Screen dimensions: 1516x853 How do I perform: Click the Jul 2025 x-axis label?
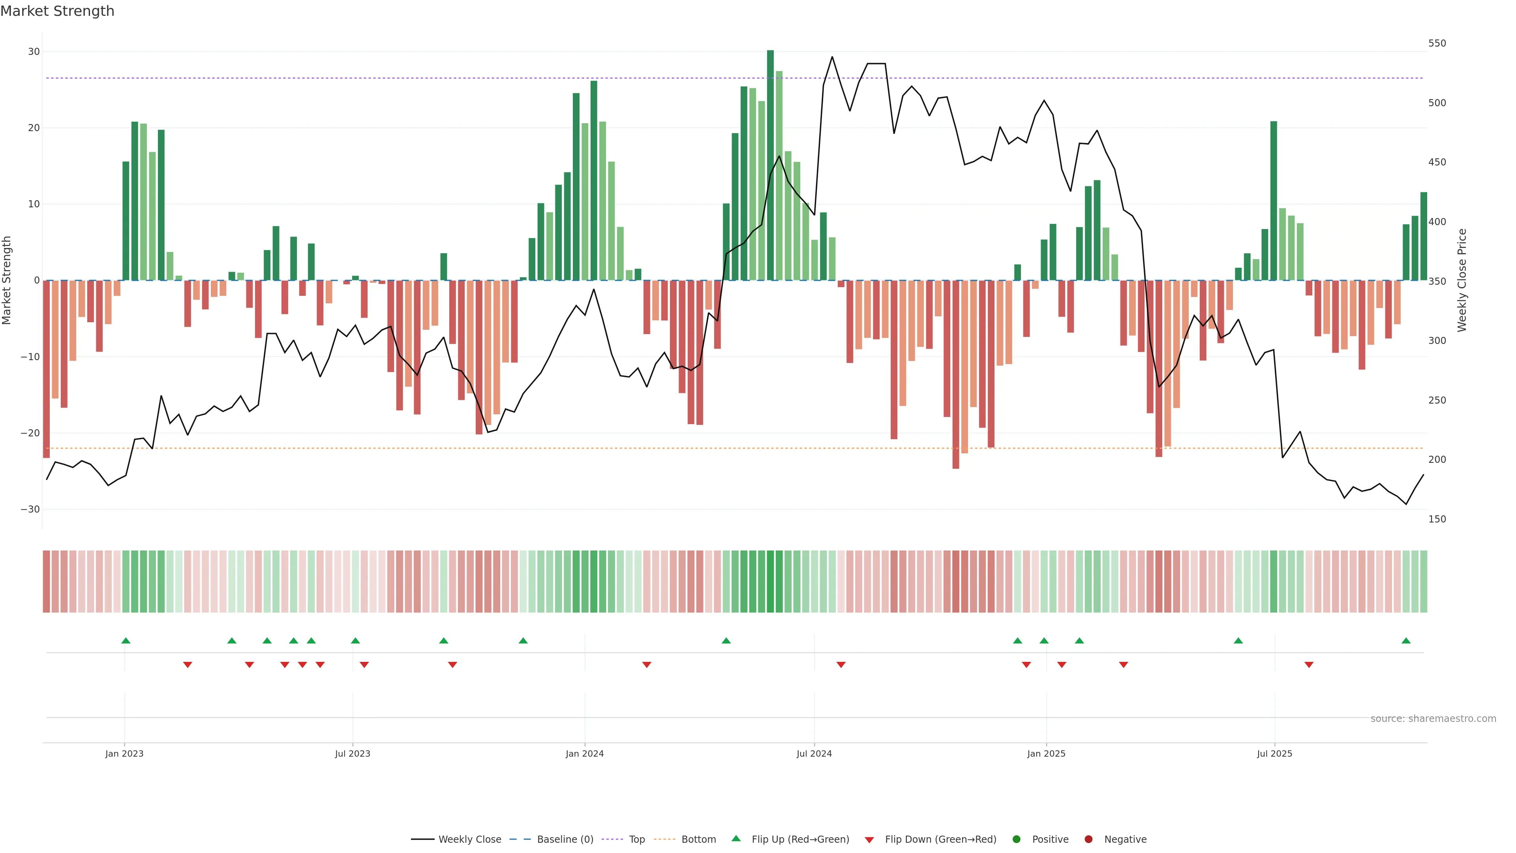pyautogui.click(x=1274, y=753)
